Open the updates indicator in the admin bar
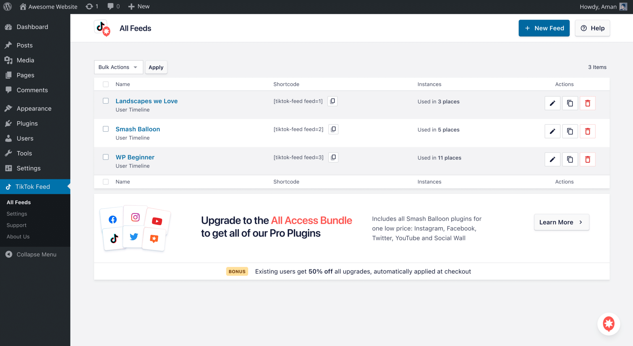The image size is (633, 346). 92,6
